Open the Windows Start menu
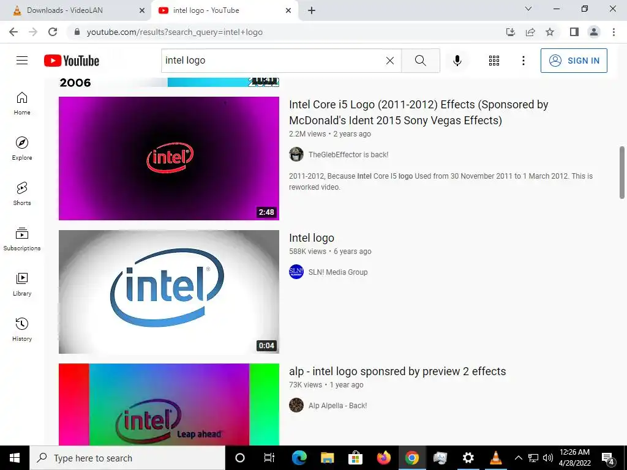 (15, 458)
